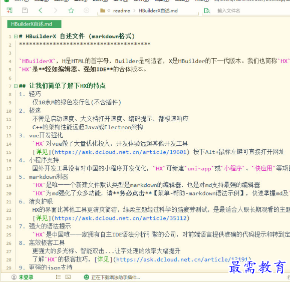
Task: Click the 小程序 inline code on line 17
Action: 233,168
